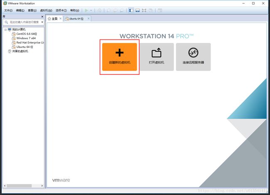
Task: Open the 虚拟机(M) menu
Action: click(x=46, y=10)
